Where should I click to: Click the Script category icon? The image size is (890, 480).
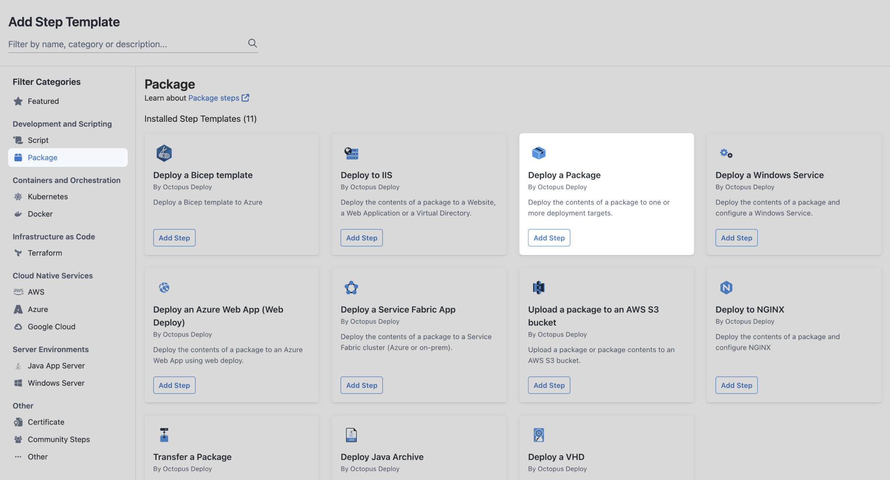[18, 140]
